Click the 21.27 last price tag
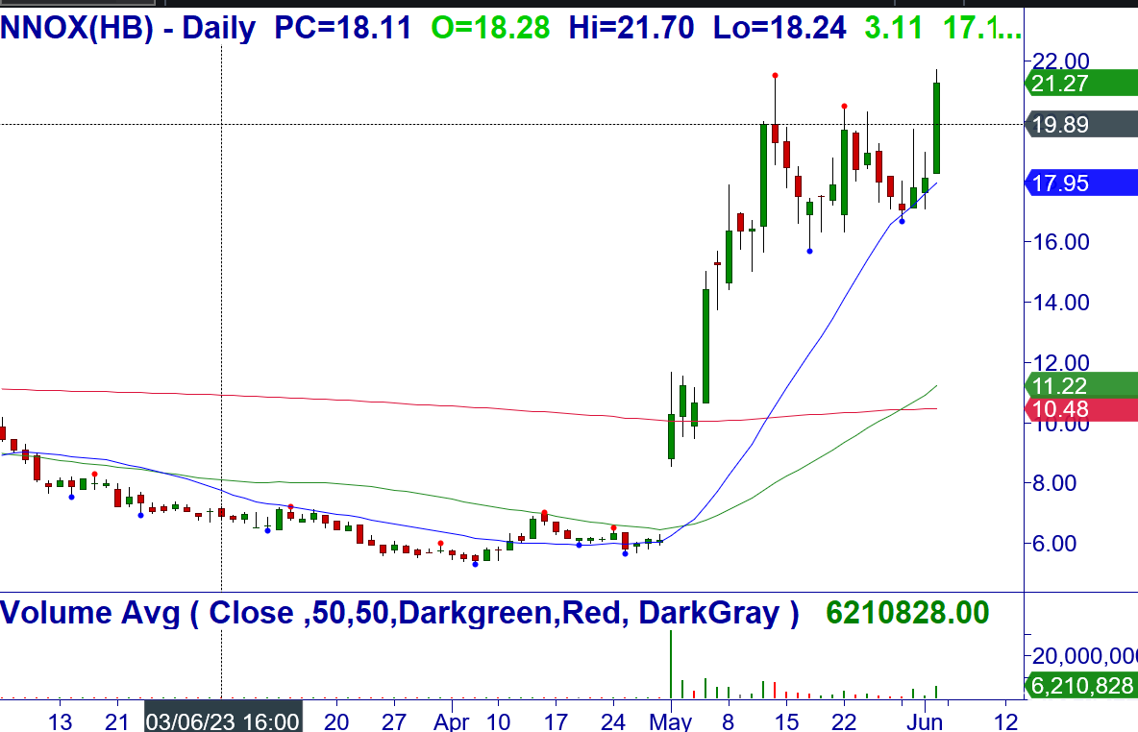The height and width of the screenshot is (732, 1138). tap(1081, 84)
